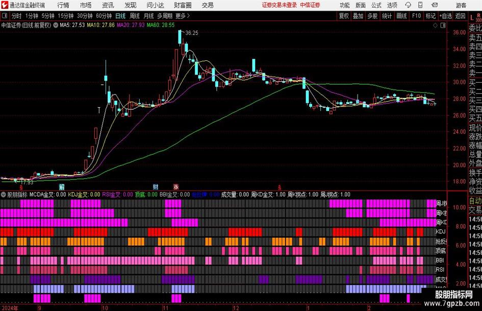Click the 返回 back button
The width and height of the screenshot is (482, 311).
coord(460,16)
